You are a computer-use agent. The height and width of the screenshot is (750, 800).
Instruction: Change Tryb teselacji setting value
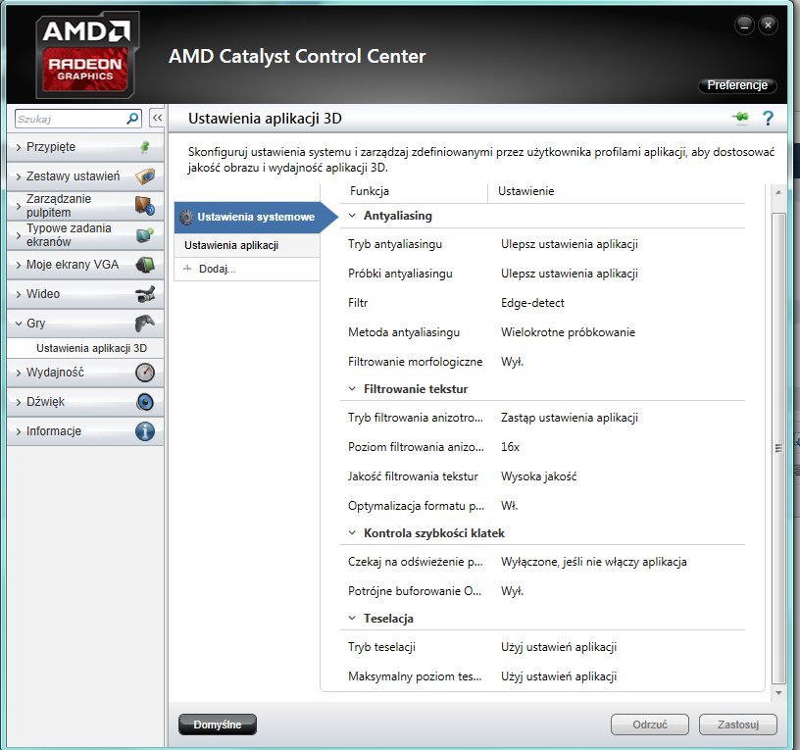[x=558, y=647]
